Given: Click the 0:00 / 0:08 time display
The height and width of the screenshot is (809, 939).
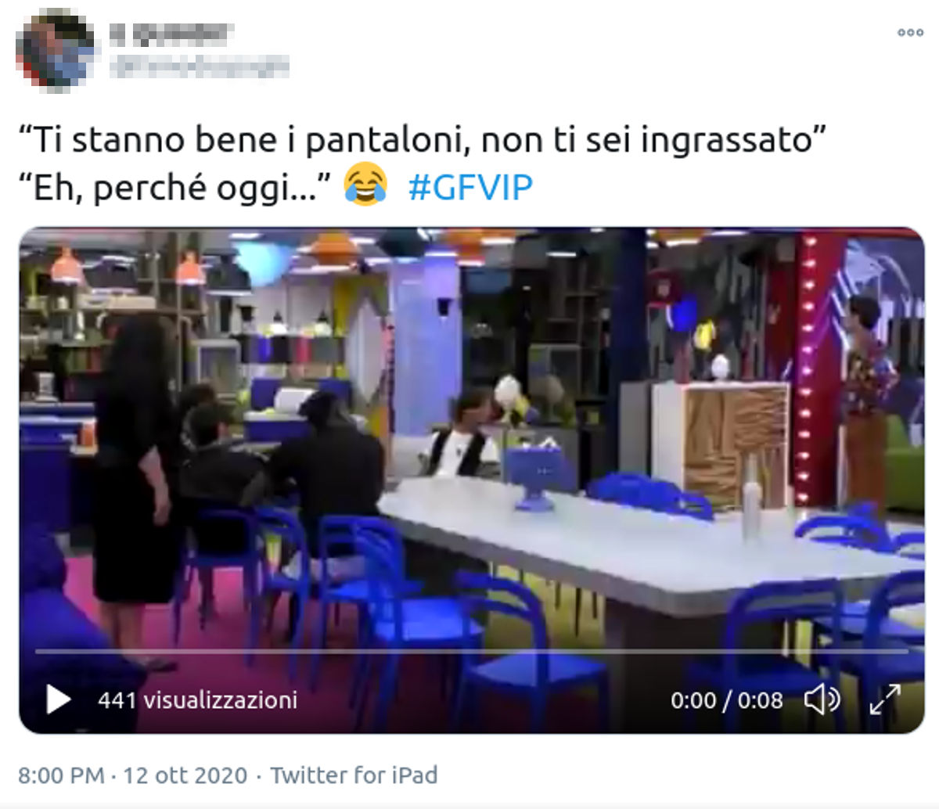Looking at the screenshot, I should point(726,699).
